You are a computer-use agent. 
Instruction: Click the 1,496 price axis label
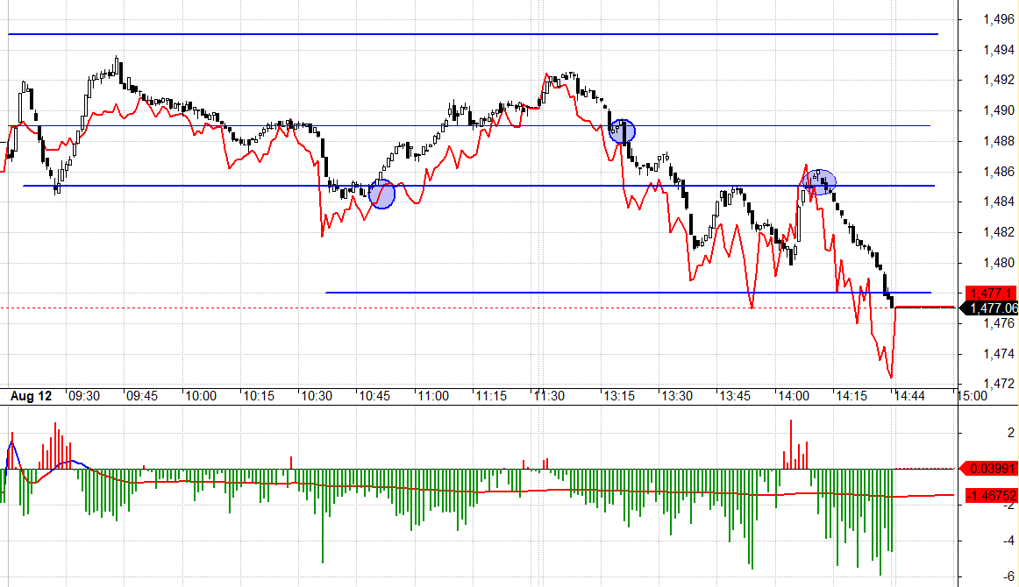click(998, 19)
